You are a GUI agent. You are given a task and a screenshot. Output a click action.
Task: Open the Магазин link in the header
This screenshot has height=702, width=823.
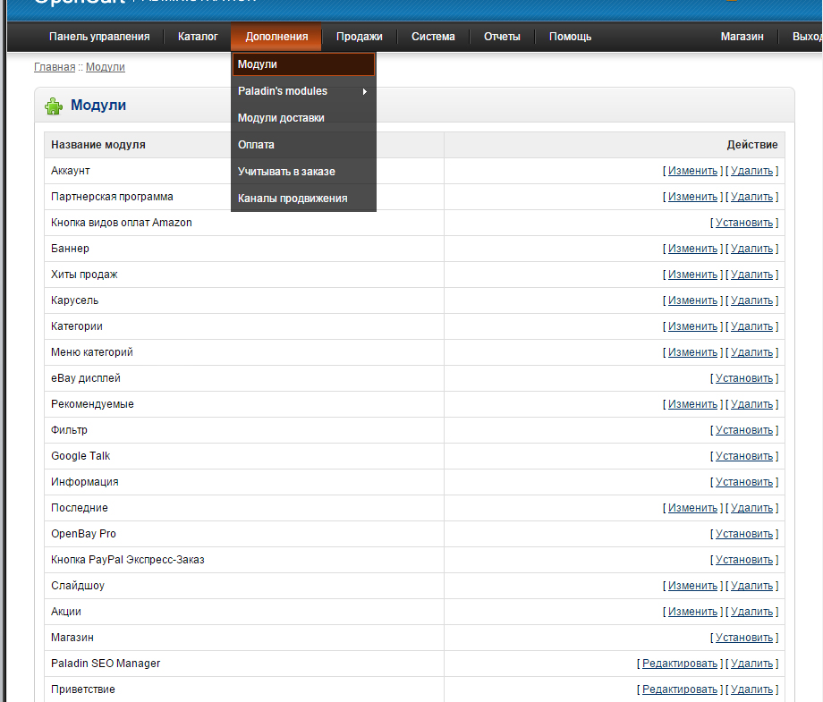(x=742, y=37)
